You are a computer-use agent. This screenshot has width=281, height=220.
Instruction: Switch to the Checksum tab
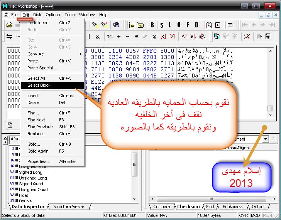pyautogui.click(x=188, y=207)
